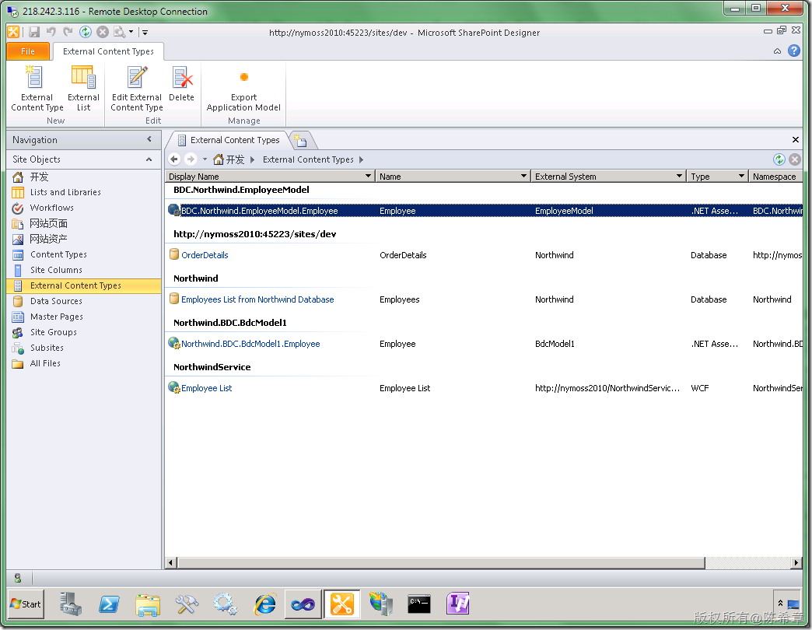This screenshot has height=630, width=812.
Task: Select External Content Types ribbon tab
Action: [x=108, y=51]
